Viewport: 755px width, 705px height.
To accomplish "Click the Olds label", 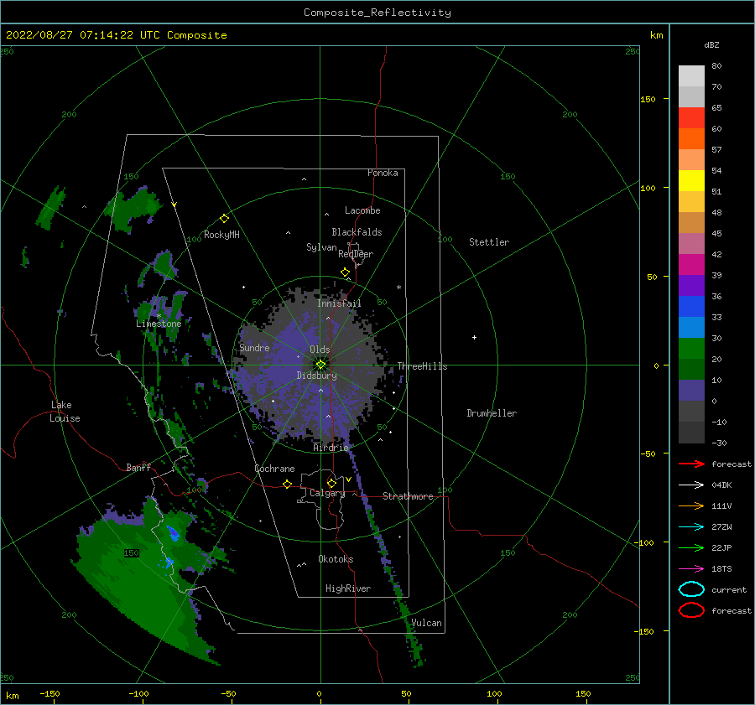I will (x=320, y=350).
